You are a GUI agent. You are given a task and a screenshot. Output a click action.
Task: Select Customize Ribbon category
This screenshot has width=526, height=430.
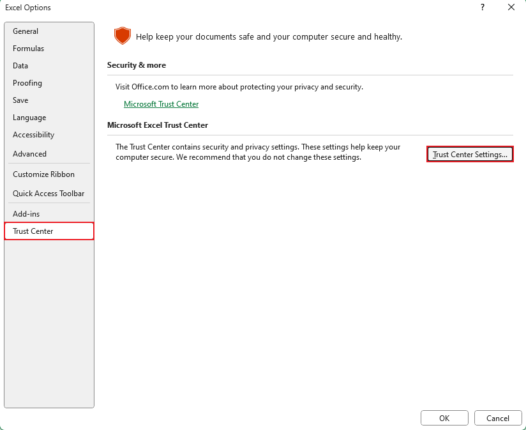click(x=49, y=174)
